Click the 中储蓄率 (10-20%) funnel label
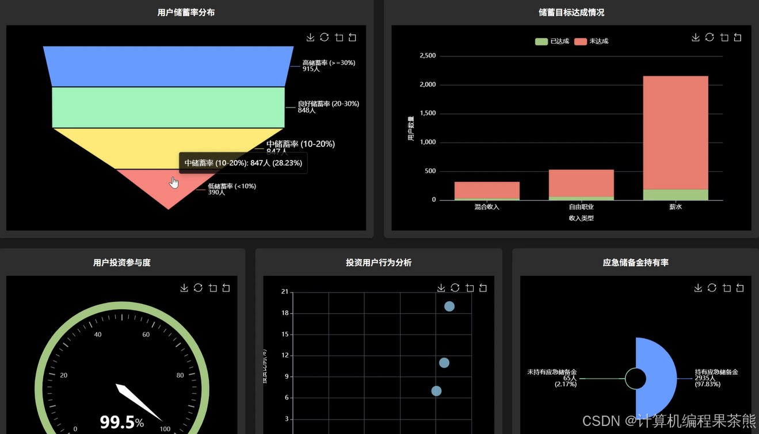Screen dimensions: 759x434 coord(300,148)
